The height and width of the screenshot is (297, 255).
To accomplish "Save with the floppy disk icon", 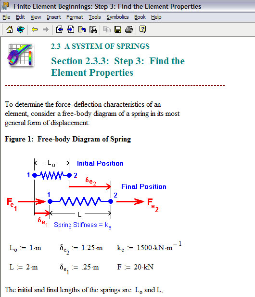I will click(118, 29).
